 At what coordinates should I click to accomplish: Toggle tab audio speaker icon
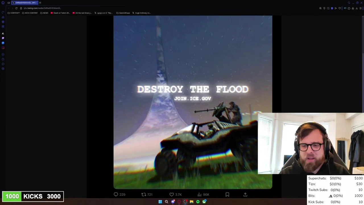tap(345, 8)
